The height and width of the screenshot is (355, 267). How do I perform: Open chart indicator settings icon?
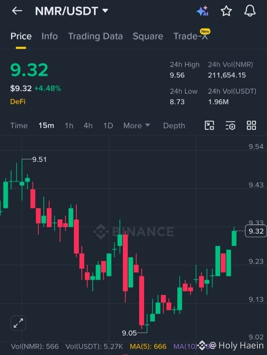coord(230,126)
